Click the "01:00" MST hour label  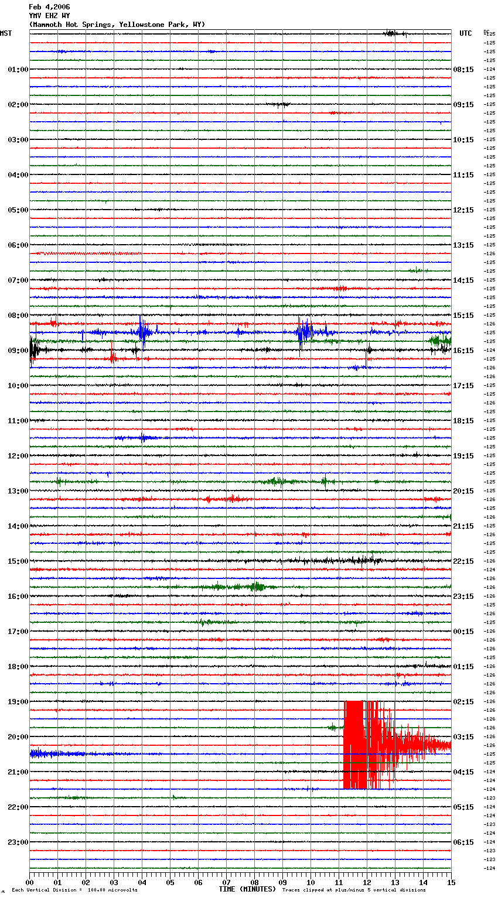[x=18, y=70]
